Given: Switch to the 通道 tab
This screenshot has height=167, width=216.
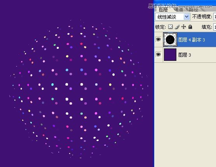Looking at the screenshot, I should click(x=179, y=9).
